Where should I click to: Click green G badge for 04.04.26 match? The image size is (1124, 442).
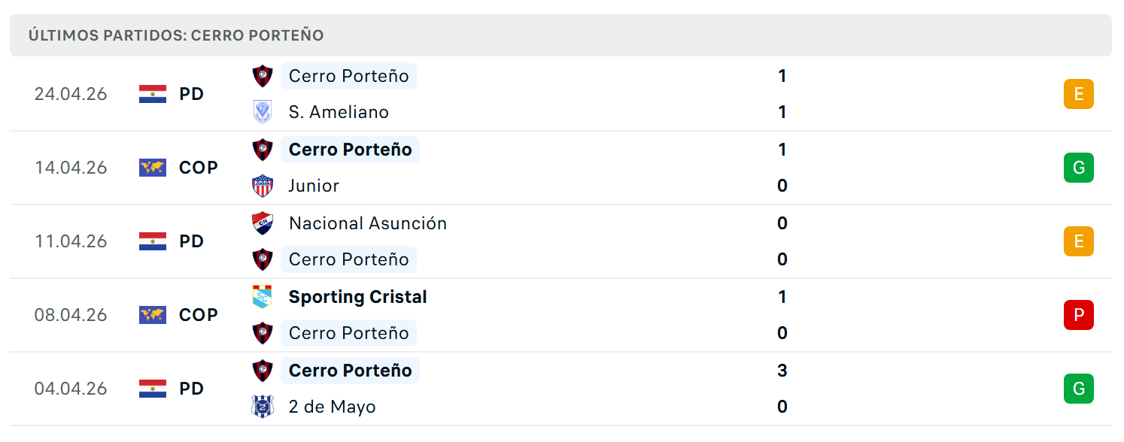pos(1078,389)
